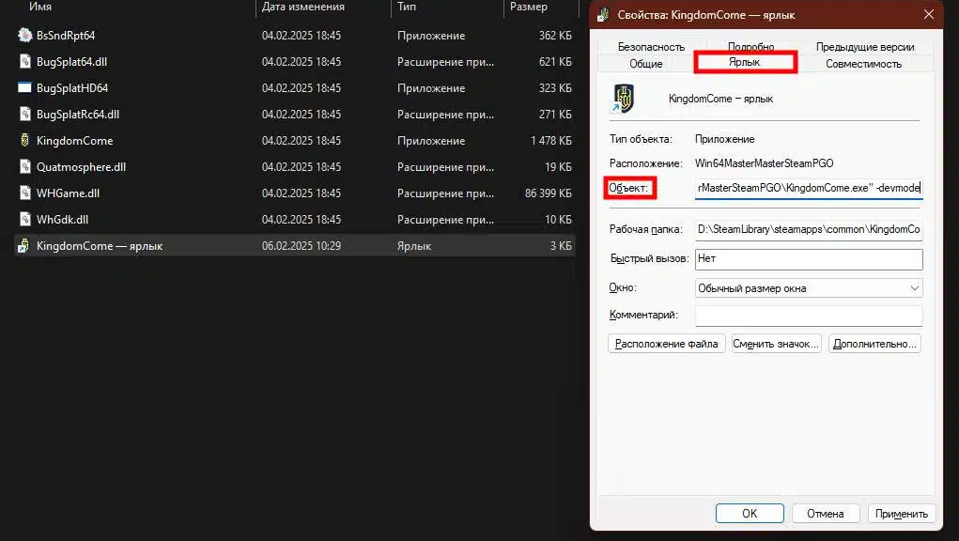Click the Применить button
The height and width of the screenshot is (541, 959).
[902, 514]
